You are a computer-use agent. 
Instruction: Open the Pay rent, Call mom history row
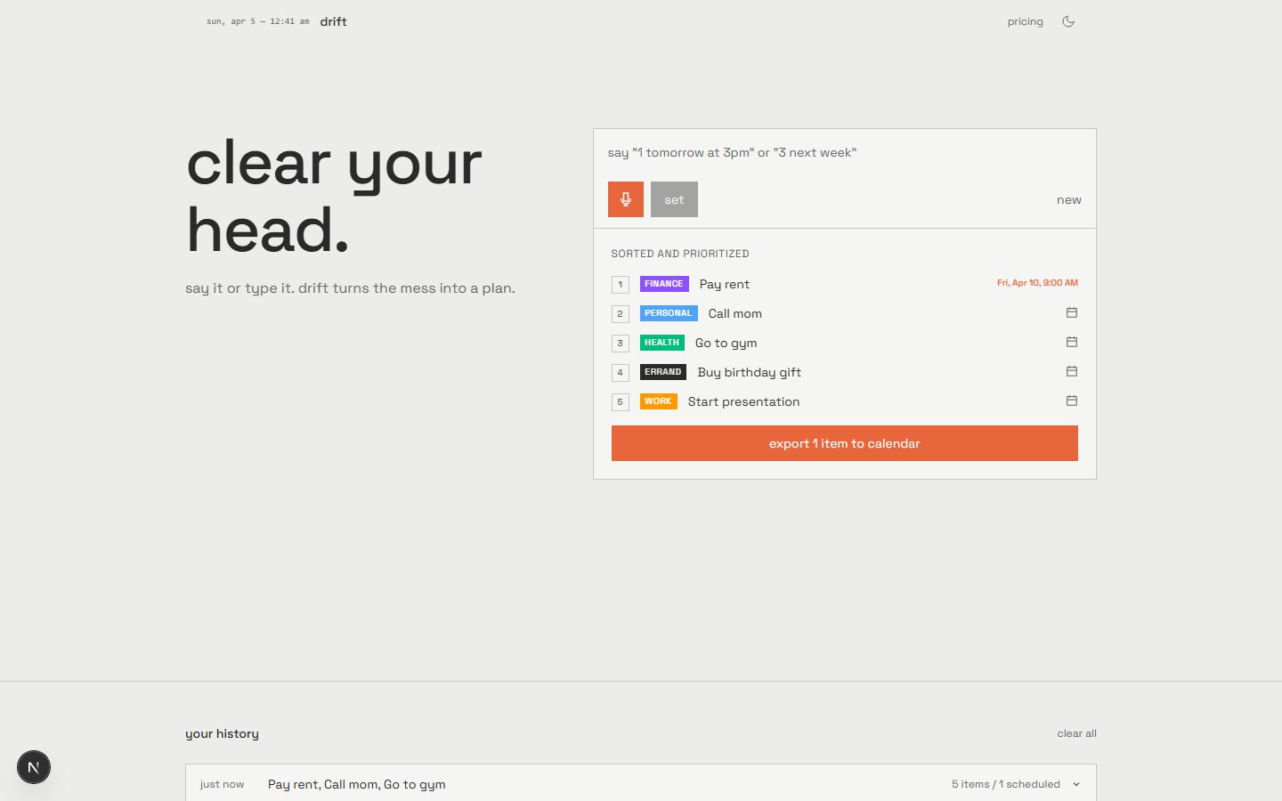tap(356, 784)
